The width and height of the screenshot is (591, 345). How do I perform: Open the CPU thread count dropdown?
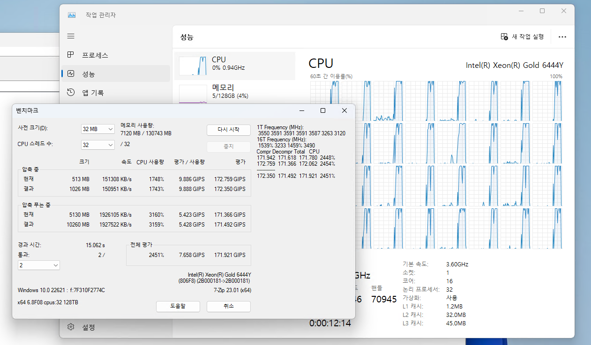pyautogui.click(x=98, y=145)
